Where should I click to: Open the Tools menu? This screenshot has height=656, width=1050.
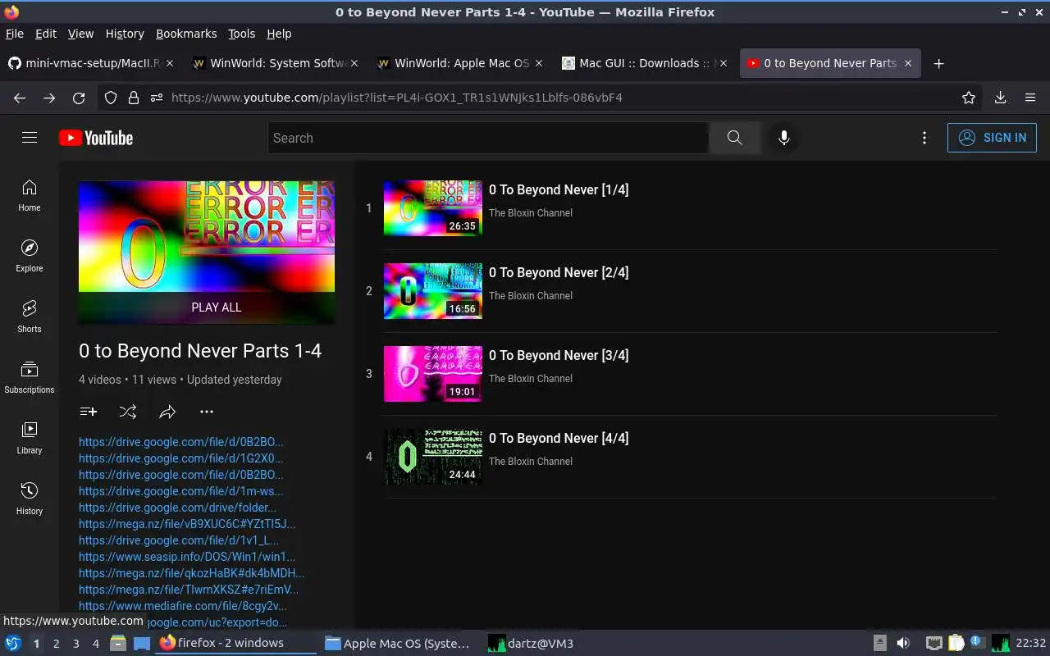pyautogui.click(x=242, y=34)
